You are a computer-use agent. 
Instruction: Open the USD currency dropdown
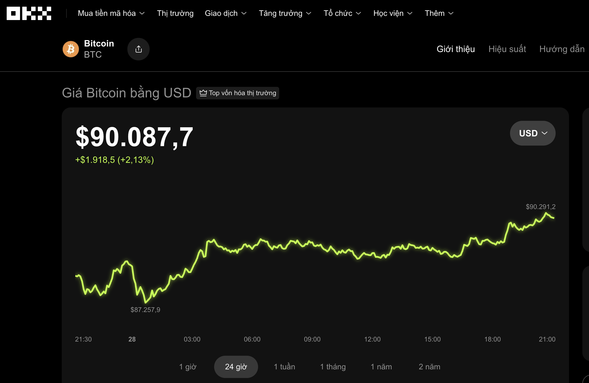(x=532, y=133)
